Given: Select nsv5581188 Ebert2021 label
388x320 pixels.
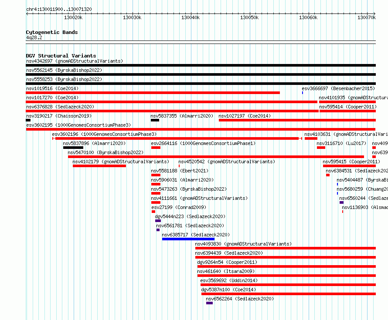Looking at the screenshot, I should tap(180, 171).
